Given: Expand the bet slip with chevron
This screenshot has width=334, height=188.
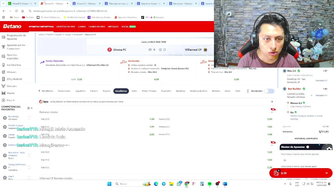Looking at the screenshot, I should [x=326, y=173].
